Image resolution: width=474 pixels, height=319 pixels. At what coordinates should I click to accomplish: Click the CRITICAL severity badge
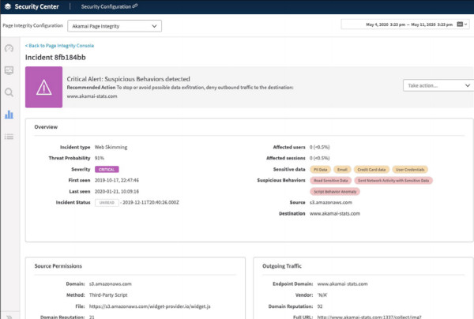pos(107,170)
